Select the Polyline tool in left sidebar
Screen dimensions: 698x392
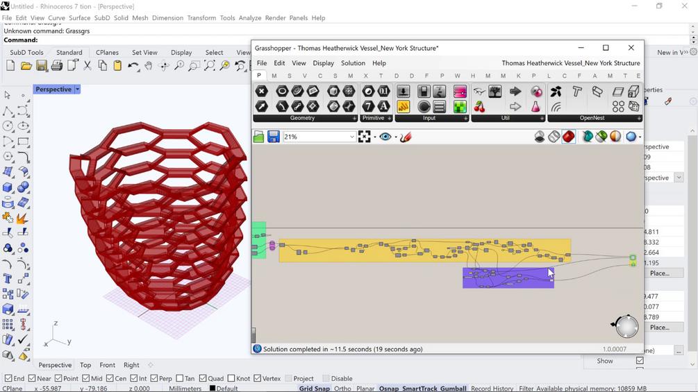pyautogui.click(x=8, y=111)
